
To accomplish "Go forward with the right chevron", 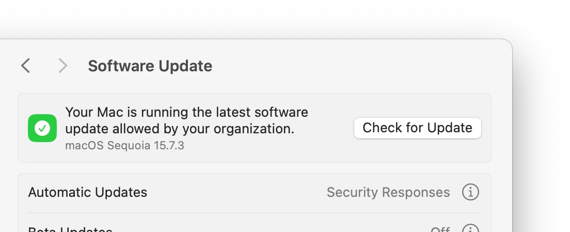I will coord(62,66).
